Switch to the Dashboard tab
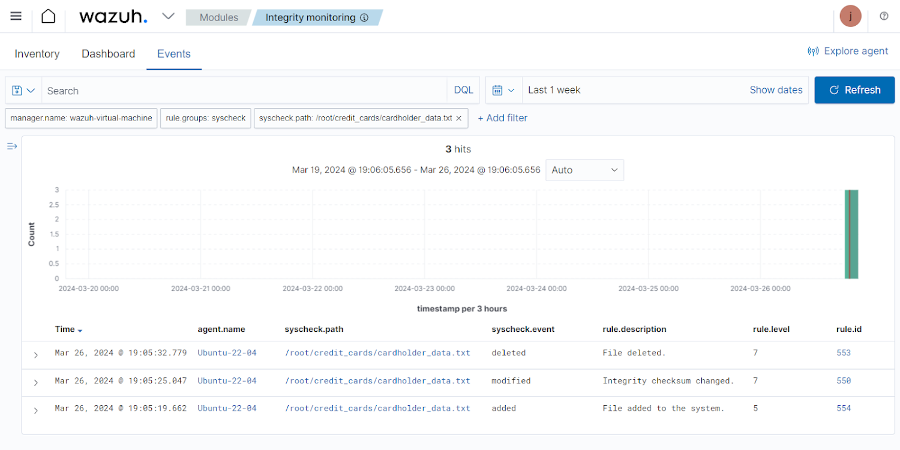The height and width of the screenshot is (450, 900). pos(108,54)
